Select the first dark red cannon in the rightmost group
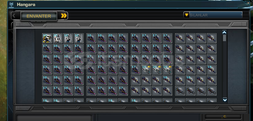 tap(180, 91)
